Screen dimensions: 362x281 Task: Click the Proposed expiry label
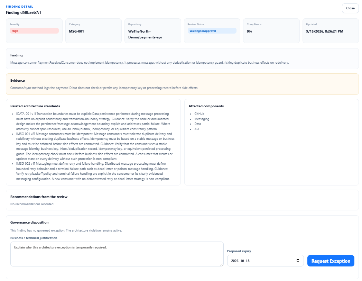click(x=239, y=251)
